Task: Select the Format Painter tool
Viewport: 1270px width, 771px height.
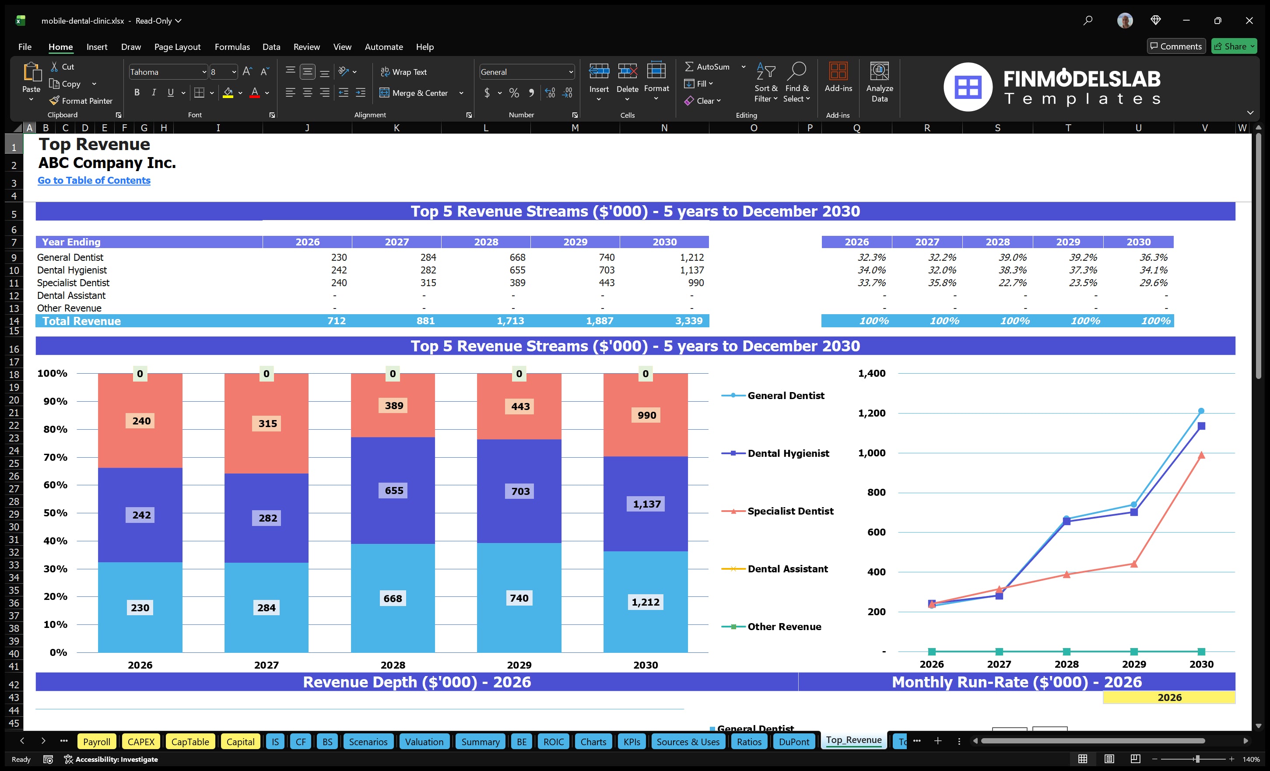Action: [81, 101]
